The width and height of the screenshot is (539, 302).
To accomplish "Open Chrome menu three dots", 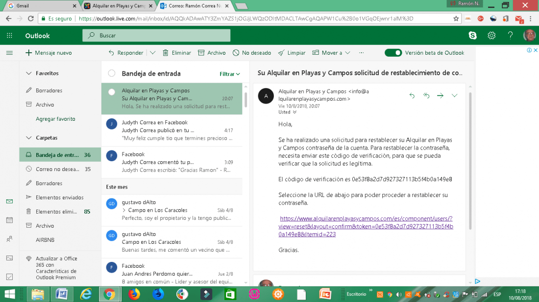I will point(531,19).
